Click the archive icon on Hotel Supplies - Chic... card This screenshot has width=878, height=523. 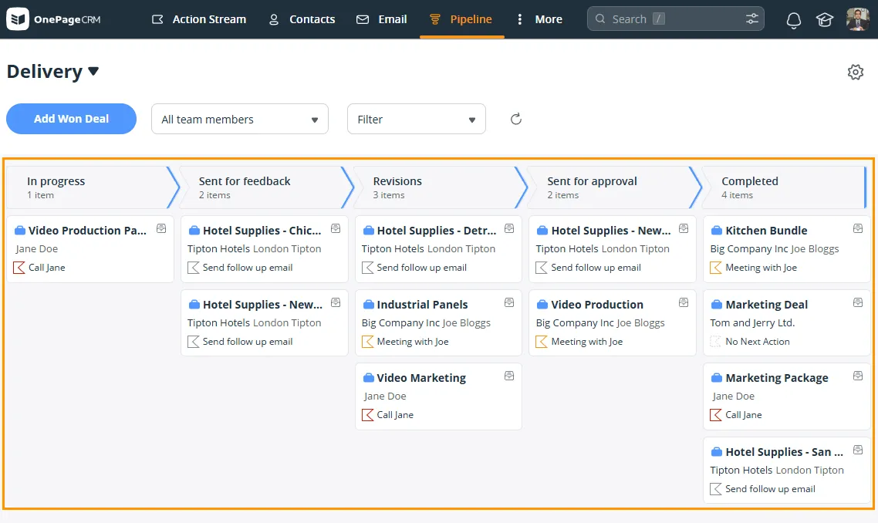coord(336,228)
